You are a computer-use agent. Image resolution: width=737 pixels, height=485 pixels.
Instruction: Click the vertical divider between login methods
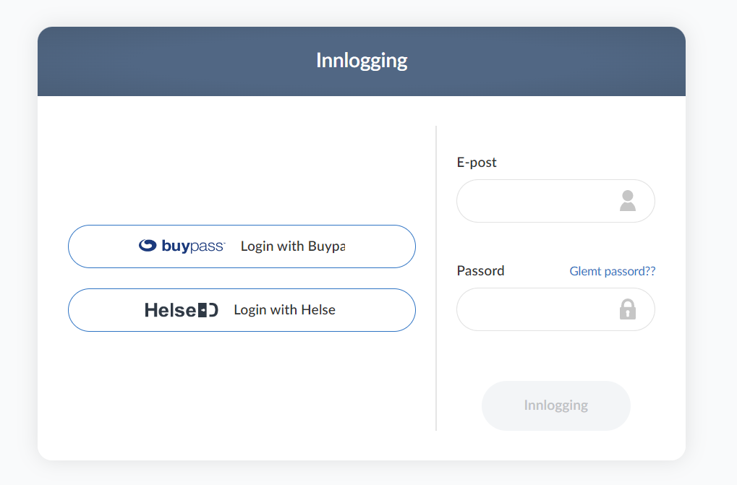(436, 278)
